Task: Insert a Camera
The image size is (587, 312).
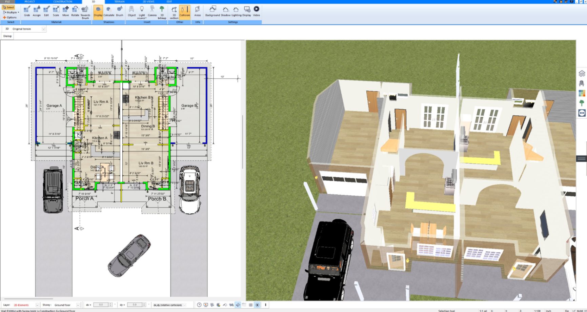Action: 152,11
